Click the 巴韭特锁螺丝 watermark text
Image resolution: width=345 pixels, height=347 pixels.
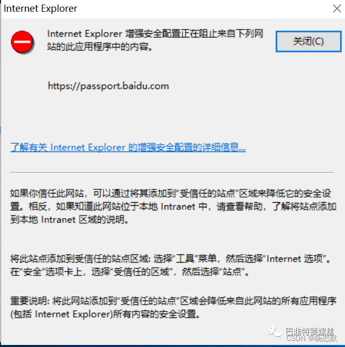click(310, 331)
